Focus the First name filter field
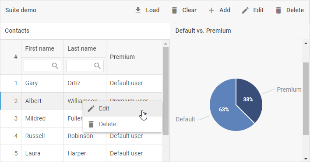Image resolution: width=310 pixels, height=162 pixels. pyautogui.click(x=42, y=66)
